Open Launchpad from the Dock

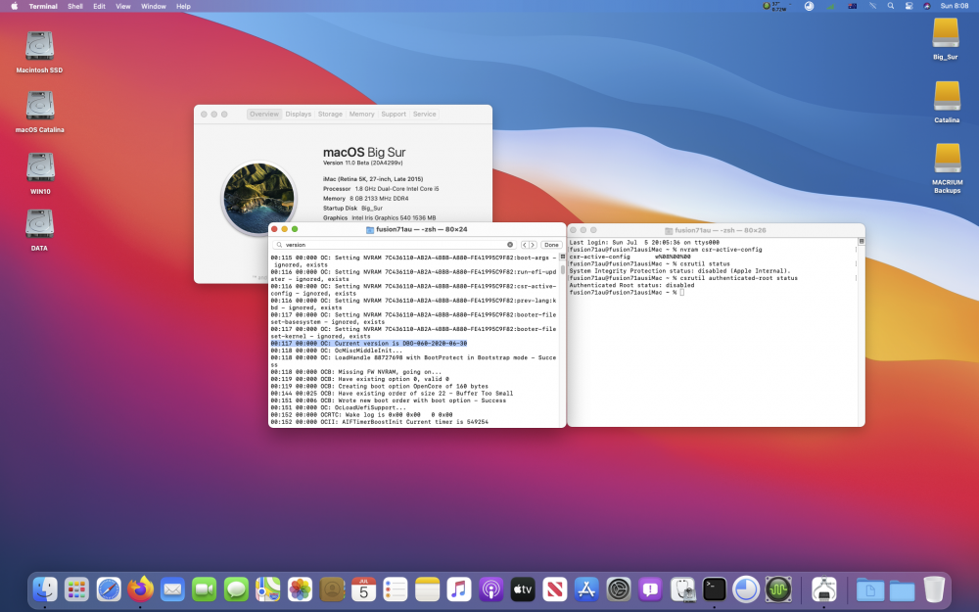(76, 588)
